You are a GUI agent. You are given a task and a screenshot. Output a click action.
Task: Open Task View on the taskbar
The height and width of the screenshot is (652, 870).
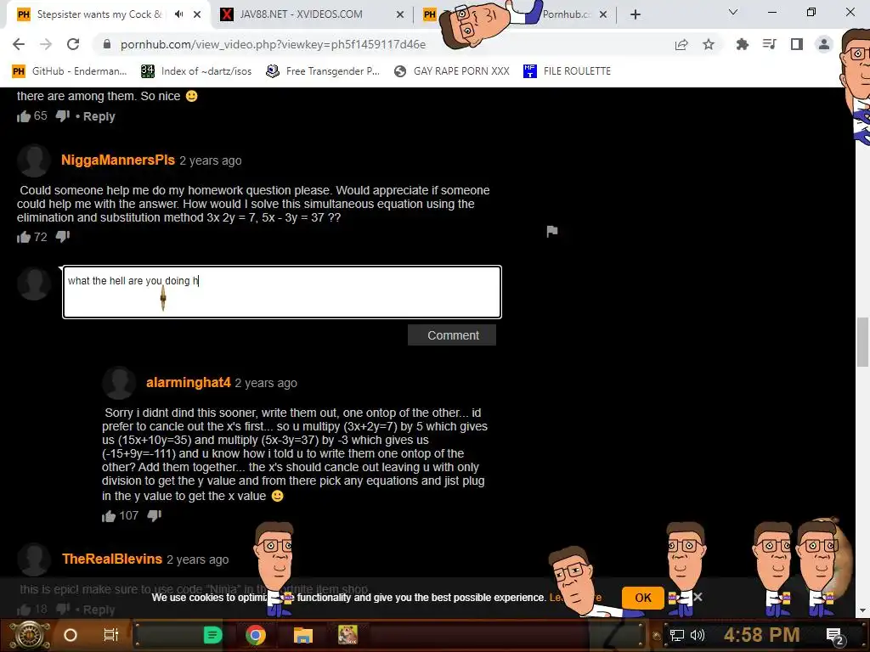(x=111, y=635)
